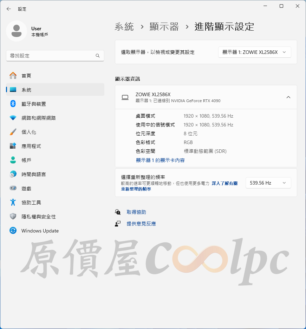The height and width of the screenshot is (329, 306).
Task: Click the 取得協助 help link
Action: [x=136, y=212]
